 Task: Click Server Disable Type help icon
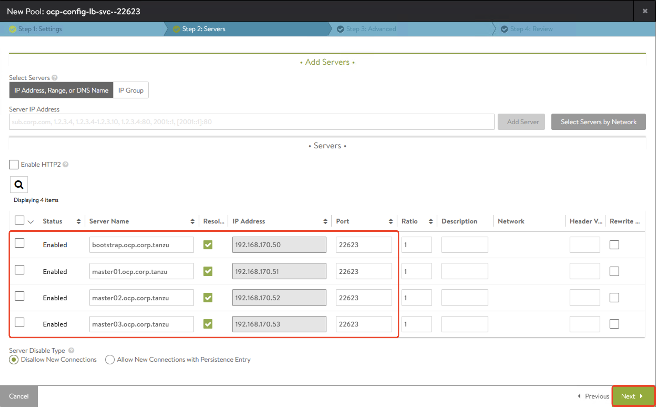71,350
